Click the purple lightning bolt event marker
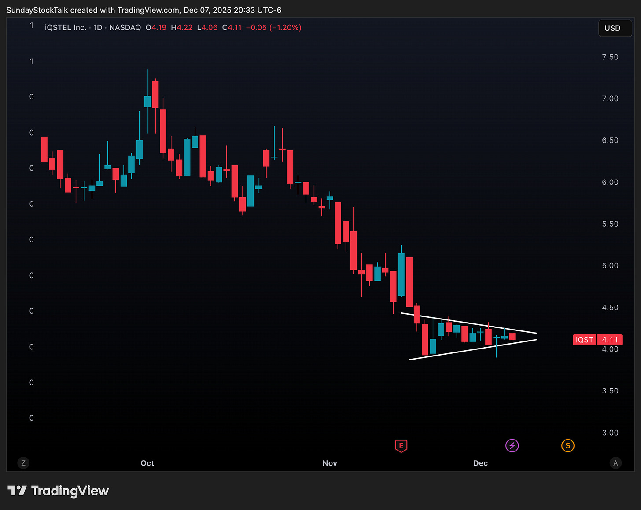 [512, 446]
